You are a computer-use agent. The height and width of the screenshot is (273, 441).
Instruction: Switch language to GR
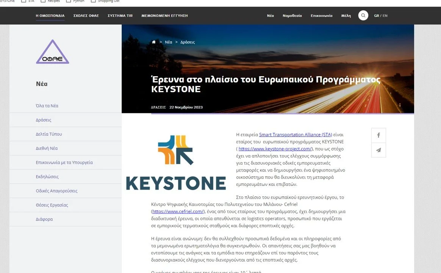point(376,16)
